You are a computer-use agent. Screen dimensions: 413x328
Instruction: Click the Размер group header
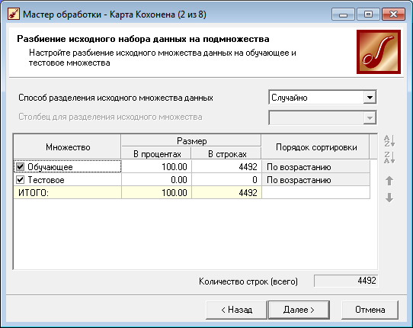[x=191, y=141]
